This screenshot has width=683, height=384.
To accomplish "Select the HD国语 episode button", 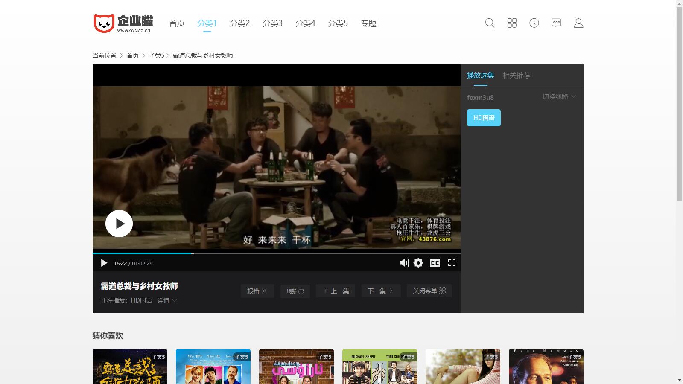I will [483, 118].
